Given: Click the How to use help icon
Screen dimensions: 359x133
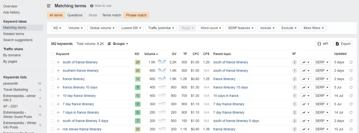Looking at the screenshot, I should 92,6.
